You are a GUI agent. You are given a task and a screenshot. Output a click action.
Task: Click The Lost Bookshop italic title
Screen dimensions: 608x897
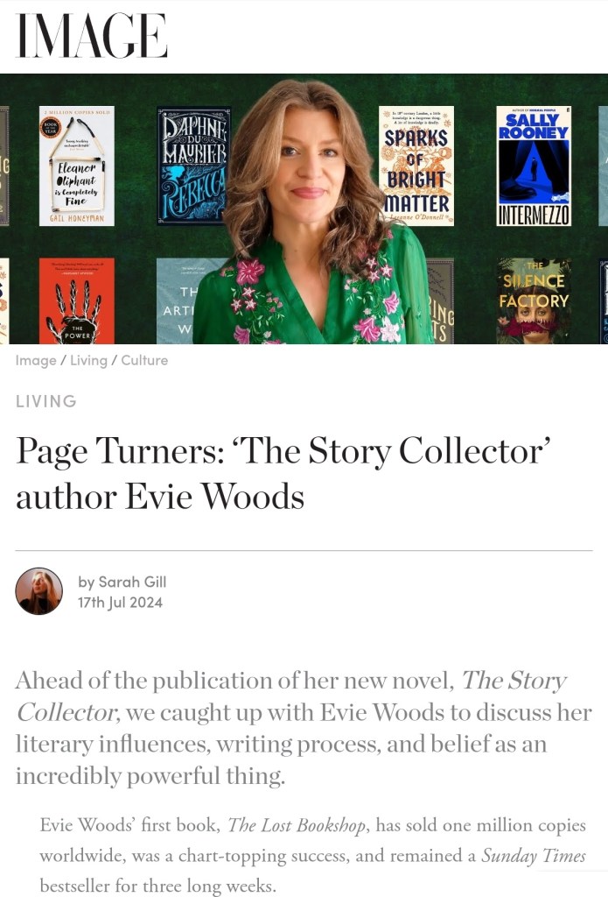[x=296, y=825]
